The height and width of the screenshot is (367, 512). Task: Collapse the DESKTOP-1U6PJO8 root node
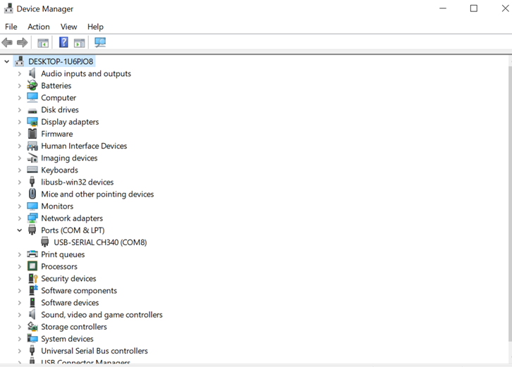click(7, 62)
